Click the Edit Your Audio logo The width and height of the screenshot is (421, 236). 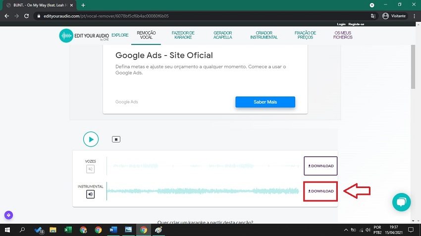click(x=83, y=35)
